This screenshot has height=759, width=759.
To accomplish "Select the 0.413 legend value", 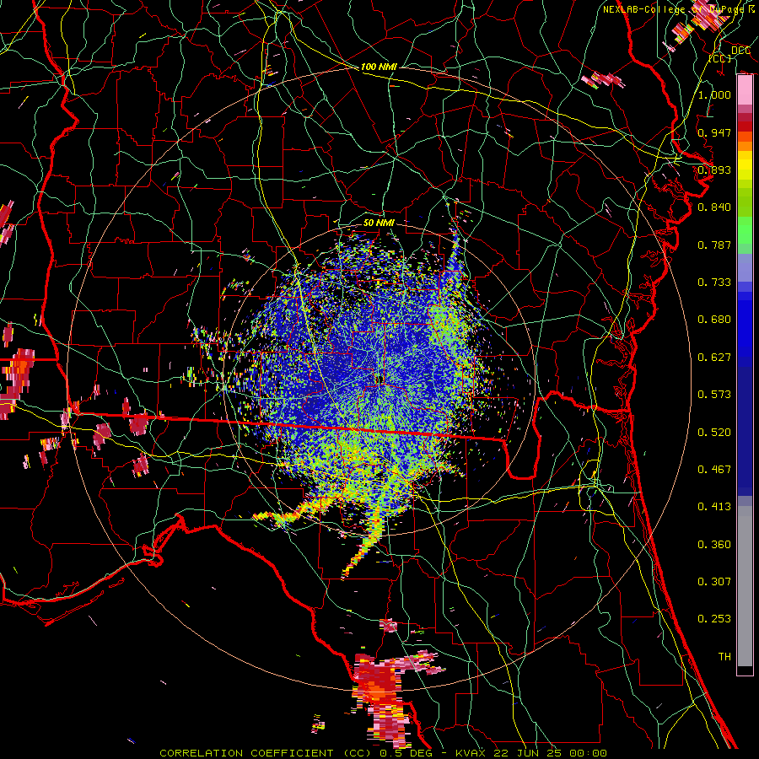I will click(x=714, y=506).
